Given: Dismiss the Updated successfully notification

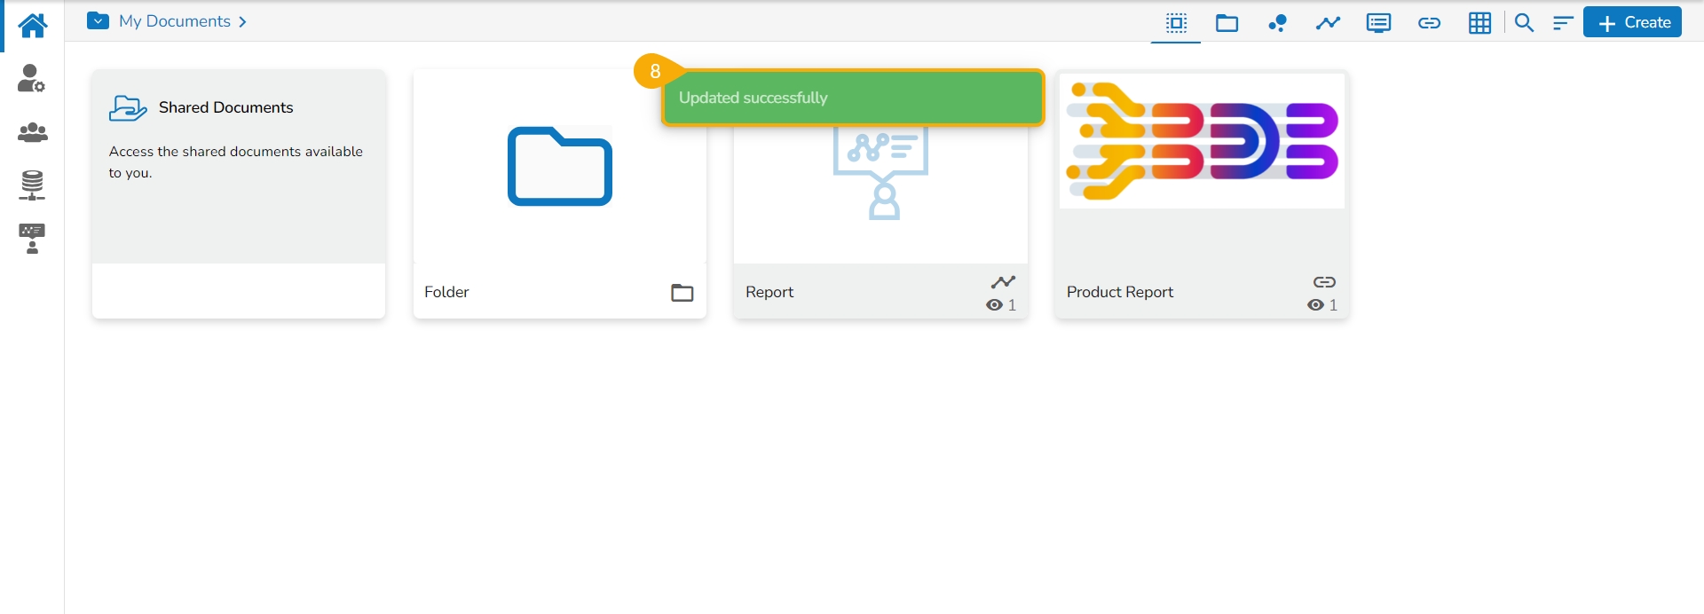Looking at the screenshot, I should (853, 98).
